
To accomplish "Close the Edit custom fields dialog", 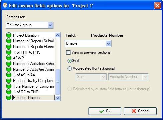I will pyautogui.click(x=157, y=5).
